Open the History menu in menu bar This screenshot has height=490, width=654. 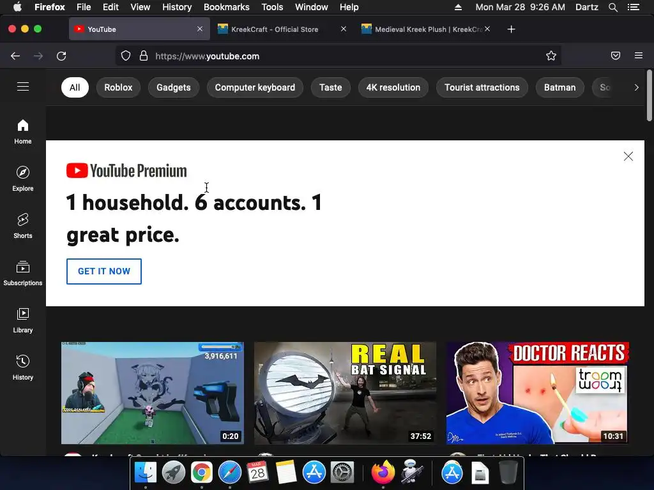pyautogui.click(x=177, y=7)
